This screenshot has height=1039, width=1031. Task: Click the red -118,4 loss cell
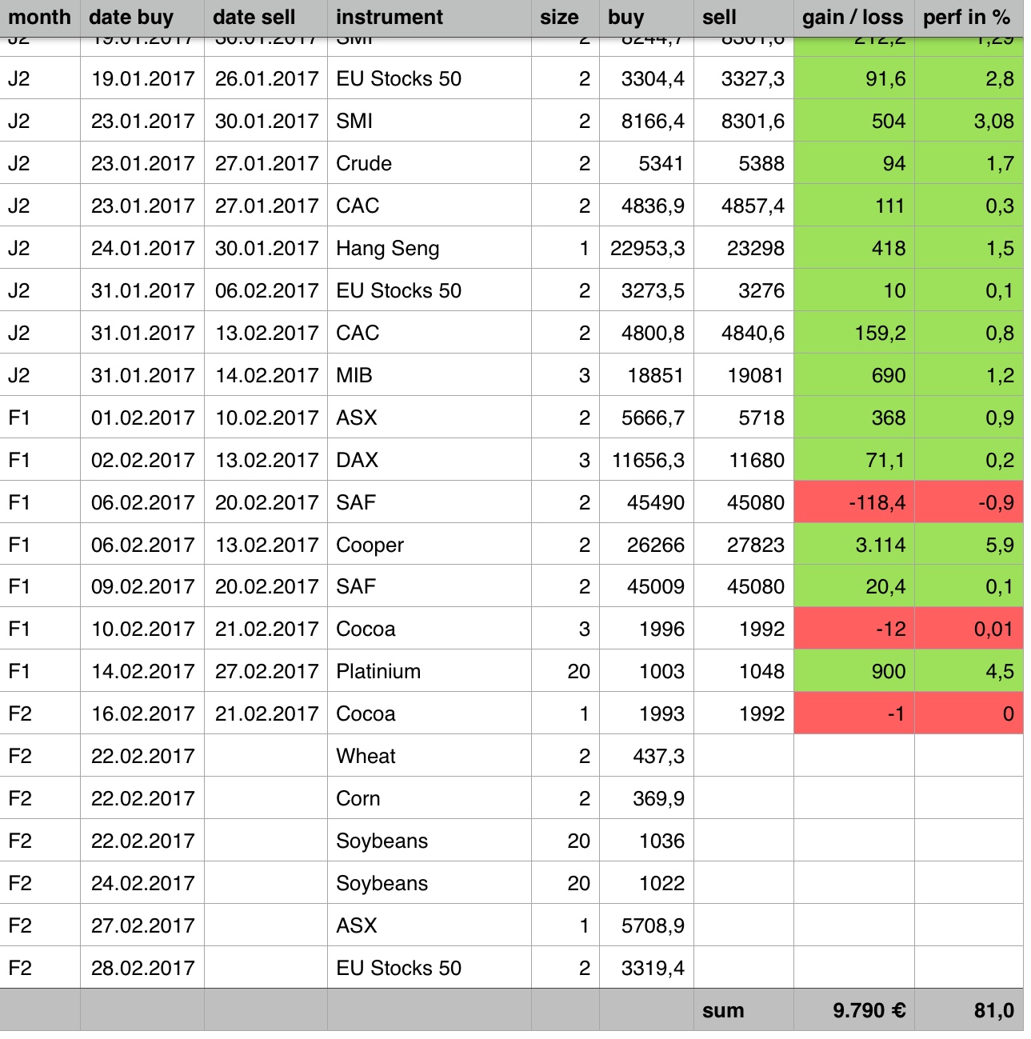click(853, 502)
